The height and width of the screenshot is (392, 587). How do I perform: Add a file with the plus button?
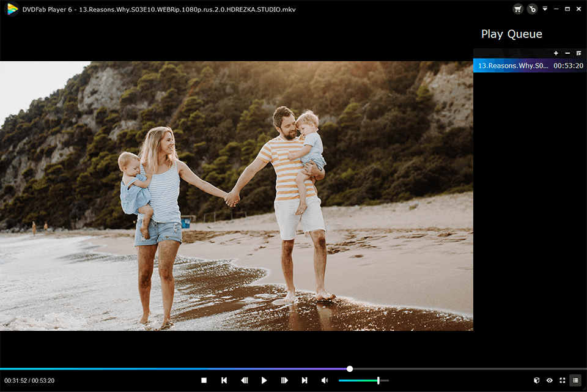click(x=555, y=53)
